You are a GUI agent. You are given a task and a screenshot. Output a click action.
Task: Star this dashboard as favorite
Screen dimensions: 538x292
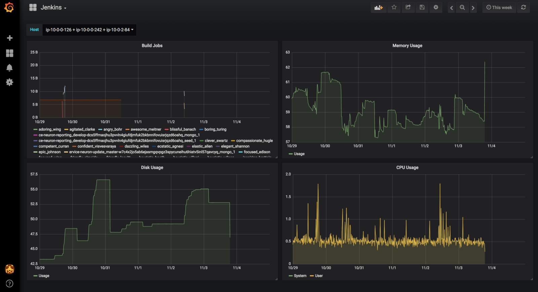point(394,7)
